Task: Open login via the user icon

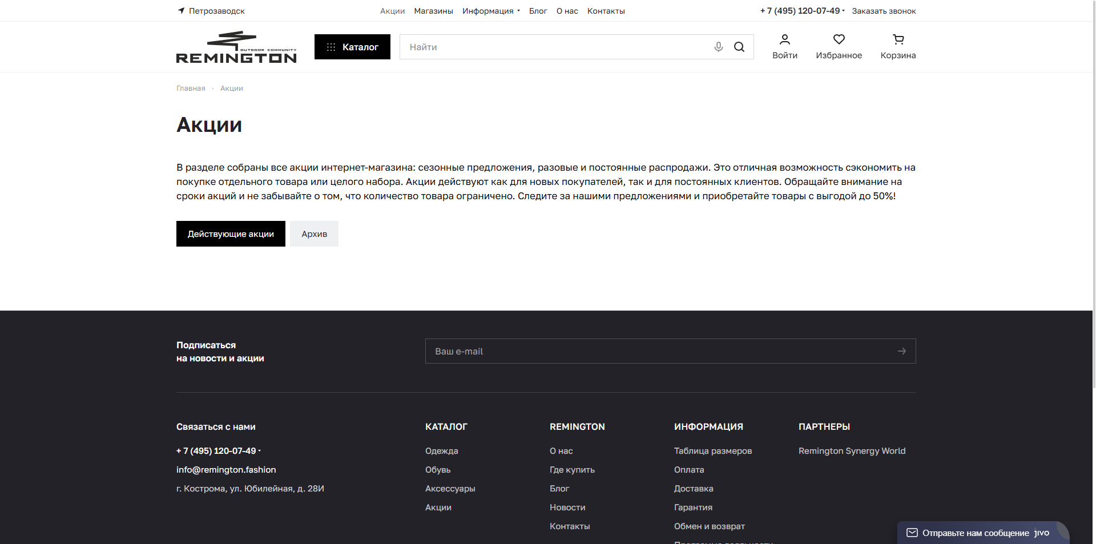Action: coord(784,39)
